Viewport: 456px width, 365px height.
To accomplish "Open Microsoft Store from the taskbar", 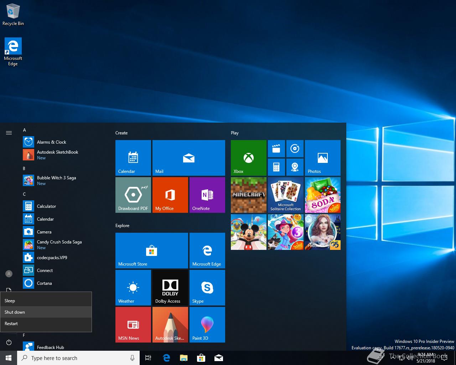I will [x=201, y=358].
